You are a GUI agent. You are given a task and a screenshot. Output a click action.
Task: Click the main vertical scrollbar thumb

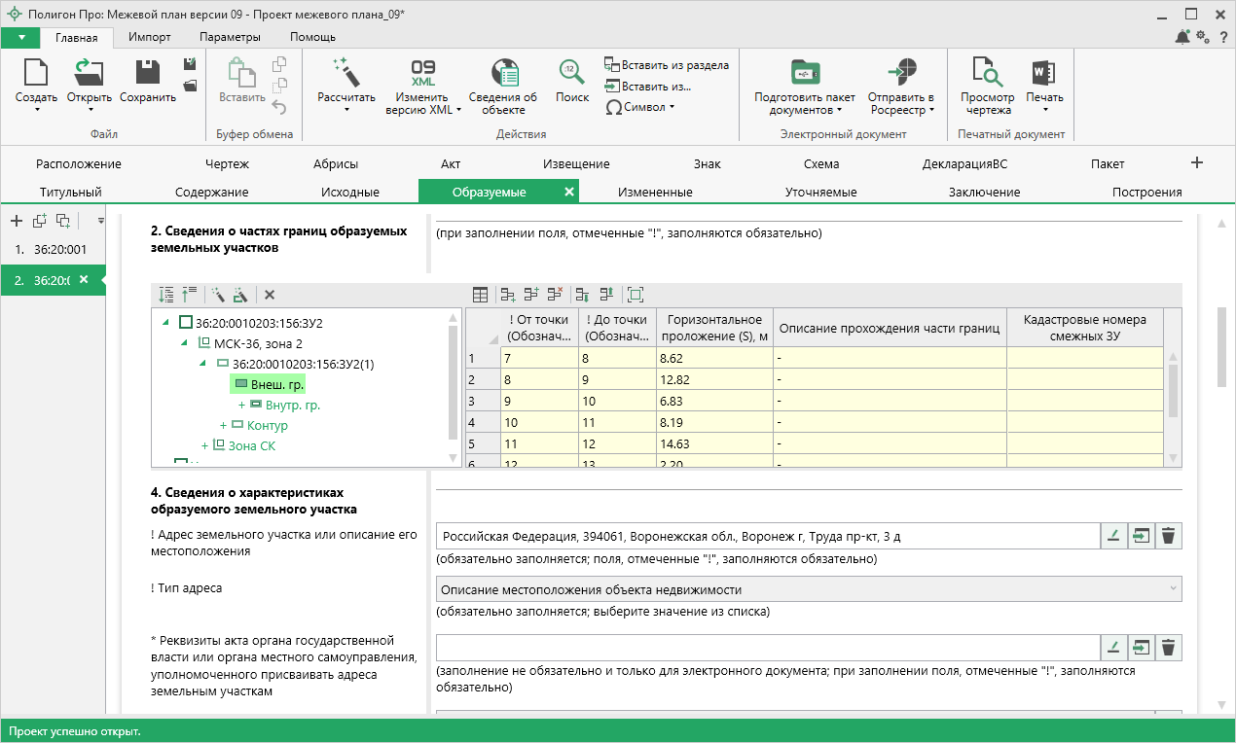(1220, 347)
